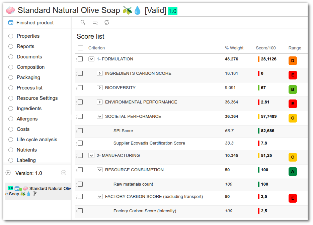Check the INGREDIENTS CARBON SCORE checkbox
The height and width of the screenshot is (225, 313).
click(x=80, y=73)
